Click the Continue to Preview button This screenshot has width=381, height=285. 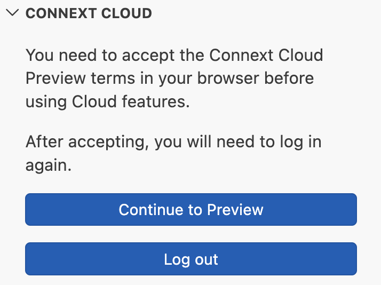click(x=191, y=209)
